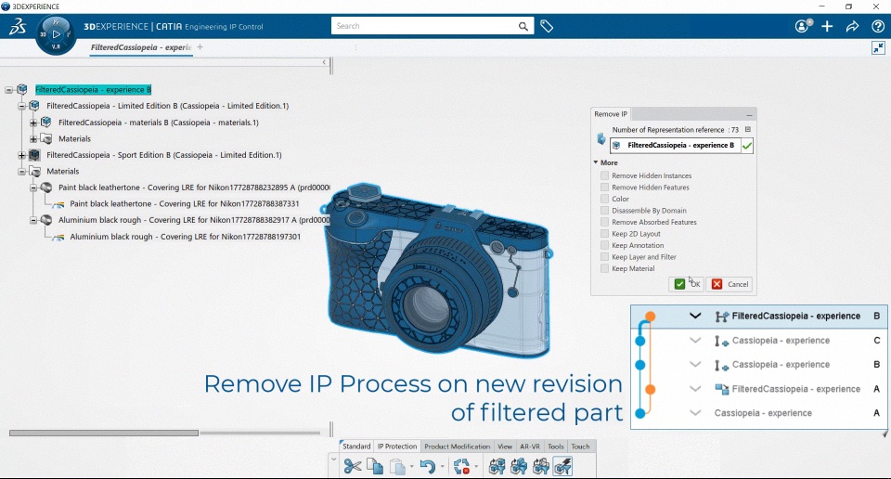The image size is (891, 479).
Task: Click the plus add-content icon in top bar
Action: (x=827, y=26)
